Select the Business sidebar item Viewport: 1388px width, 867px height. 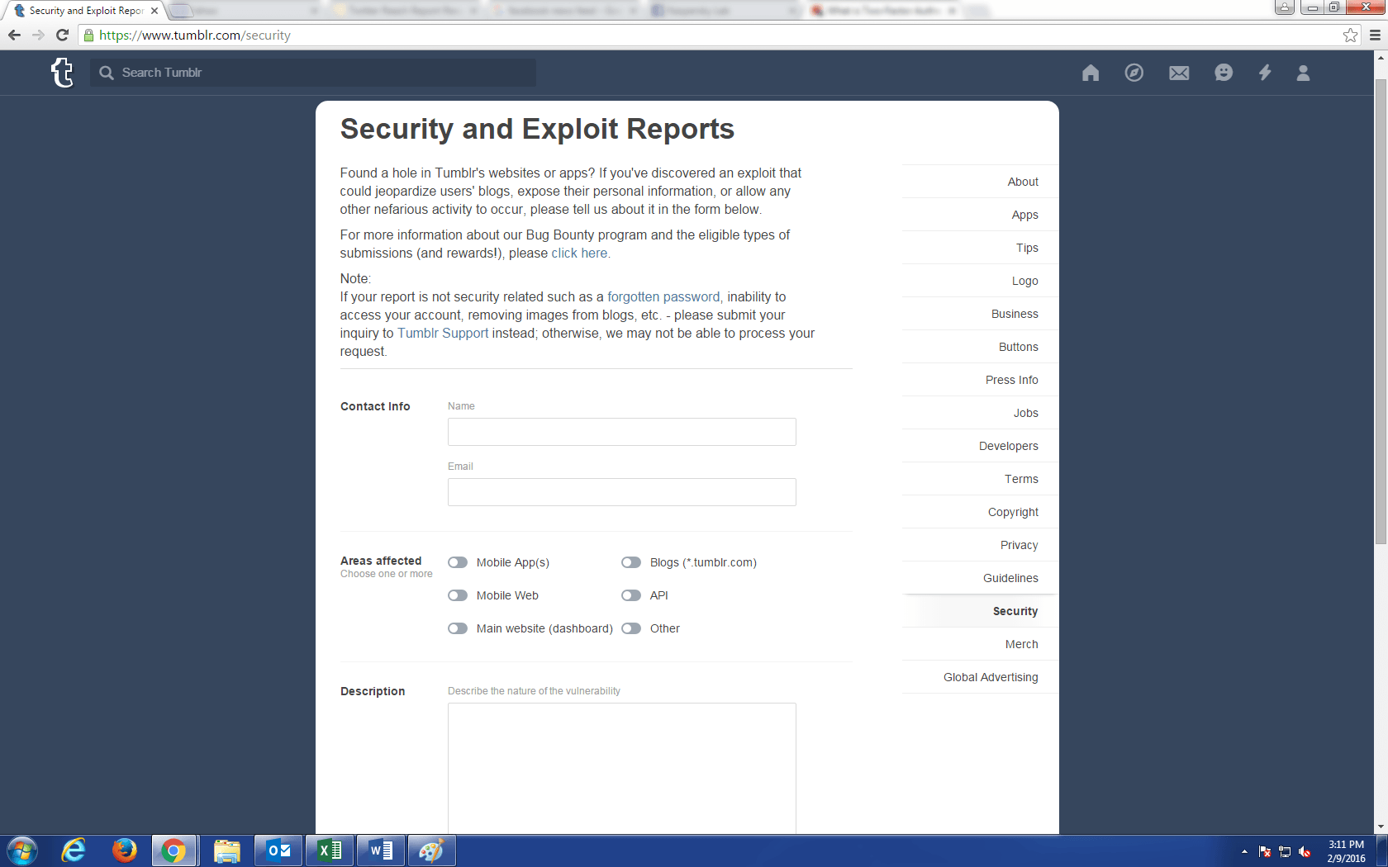[980, 314]
